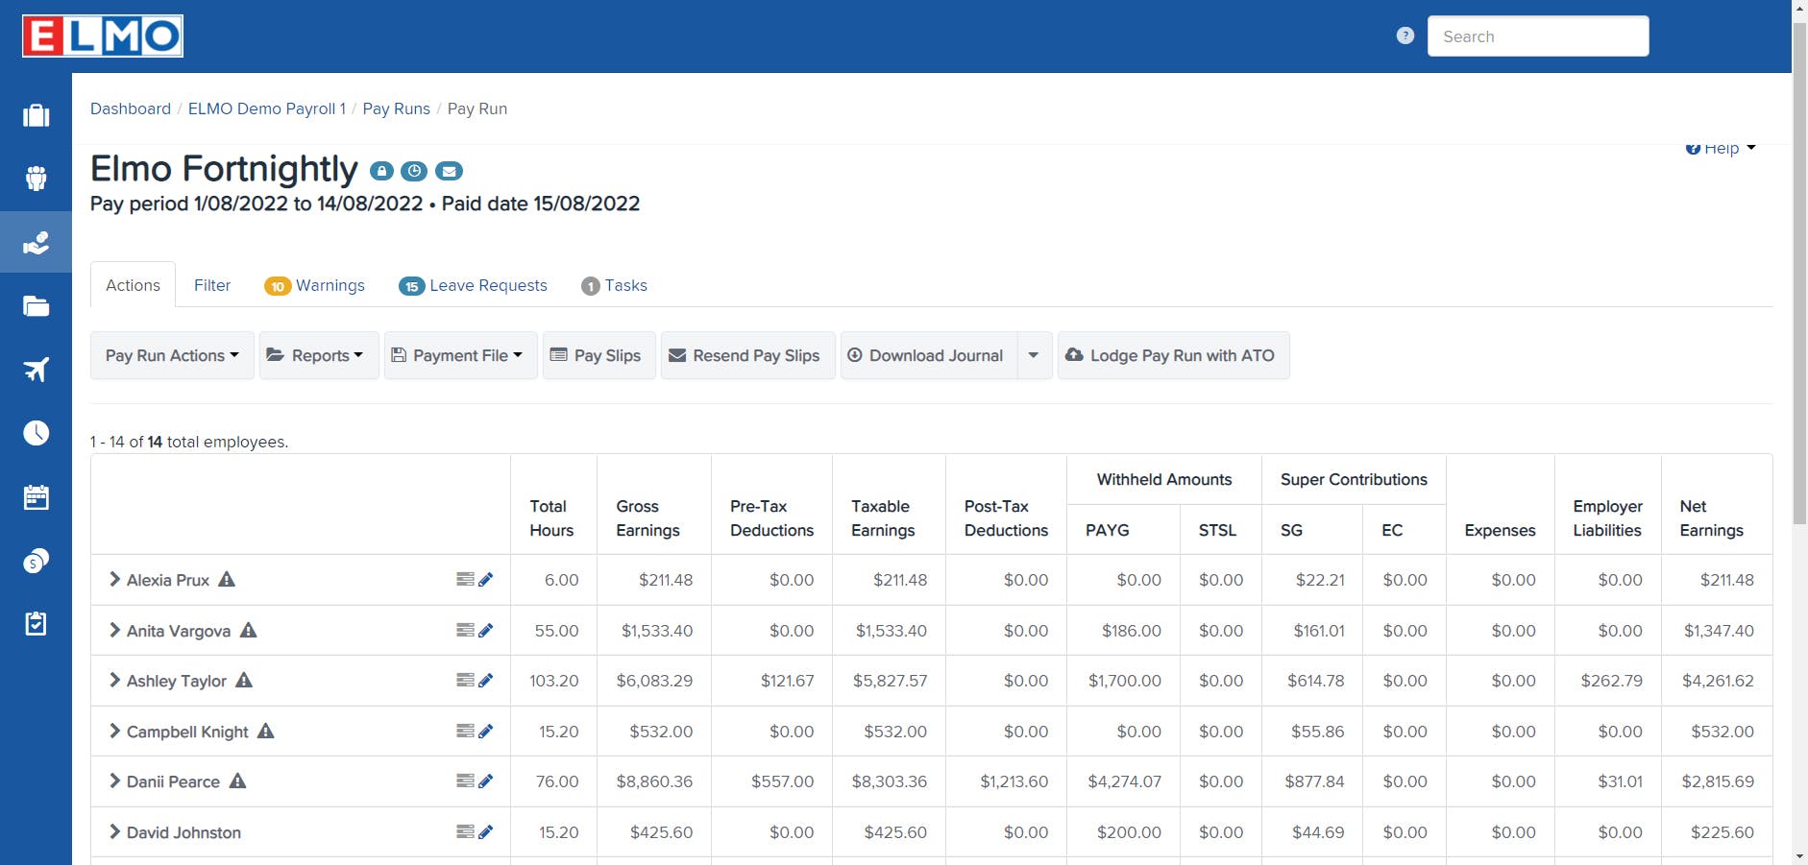This screenshot has height=865, width=1808.
Task: Open the ELMO Demo Payroll 1 breadcrumb link
Action: pos(266,108)
